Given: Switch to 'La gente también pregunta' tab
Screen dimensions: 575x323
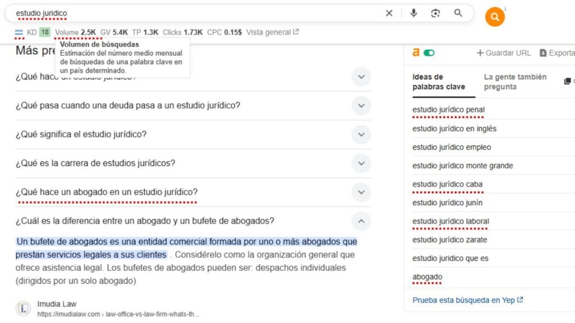Looking at the screenshot, I should [x=515, y=82].
